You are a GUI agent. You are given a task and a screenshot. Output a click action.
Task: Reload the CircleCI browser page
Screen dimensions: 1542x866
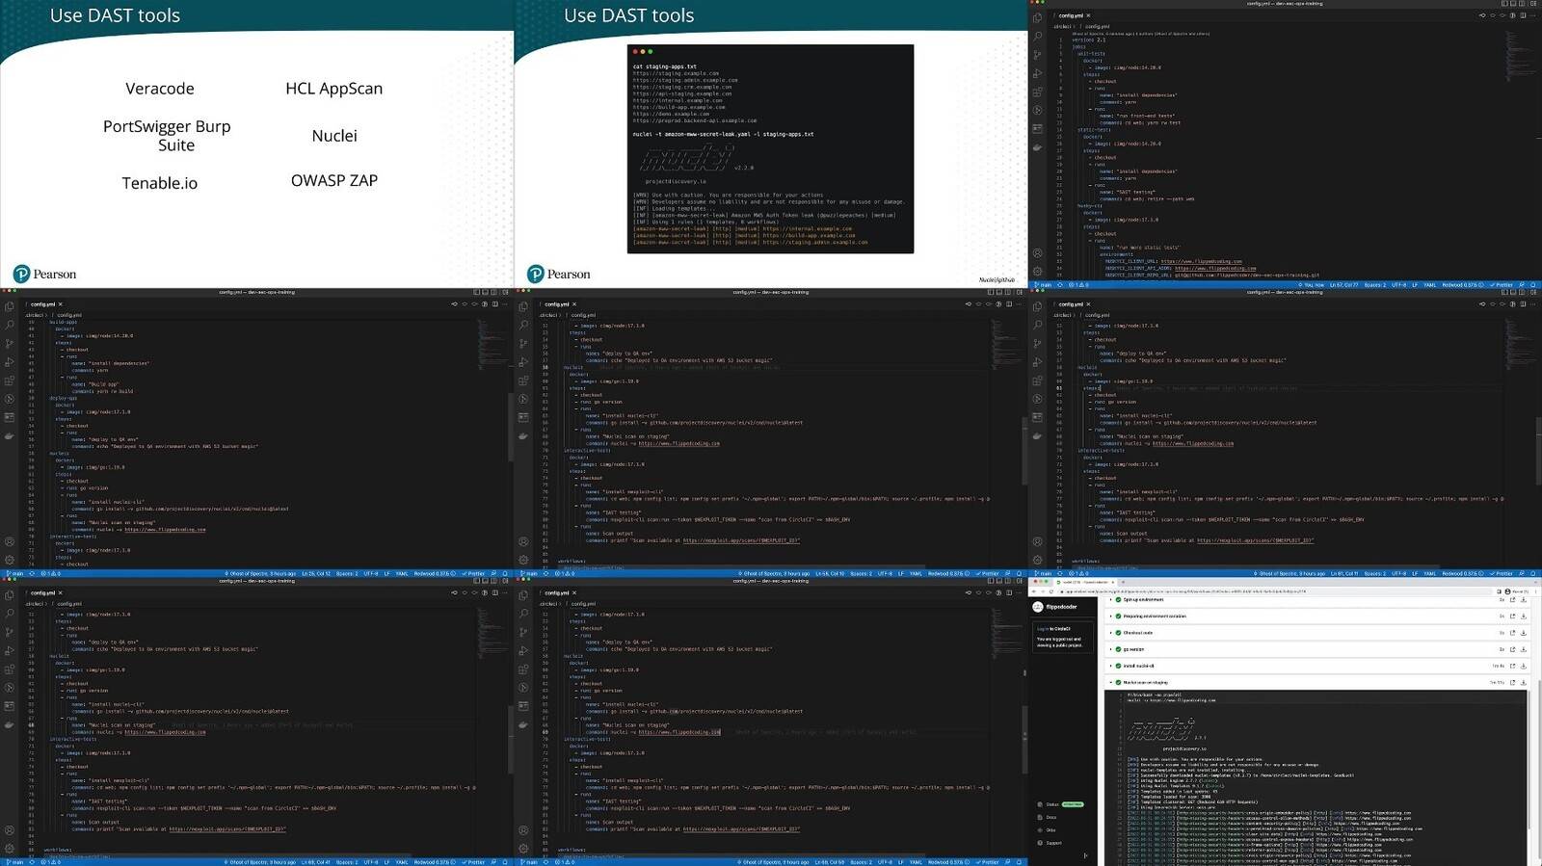pos(1051,591)
